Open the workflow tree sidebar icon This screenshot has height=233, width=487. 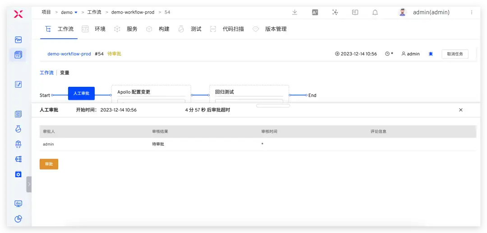(18, 159)
